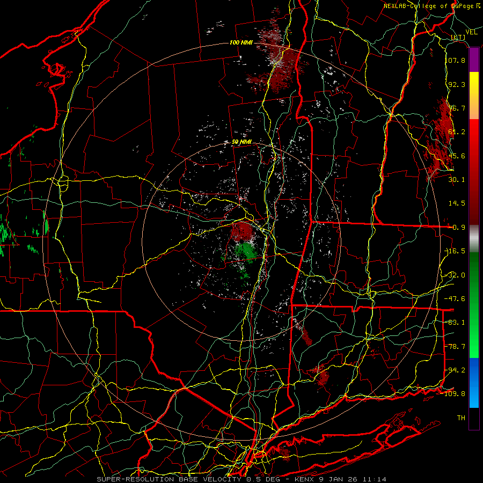Select the 14.5 scale value
Image resolution: width=483 pixels, height=483 pixels.
pos(457,203)
